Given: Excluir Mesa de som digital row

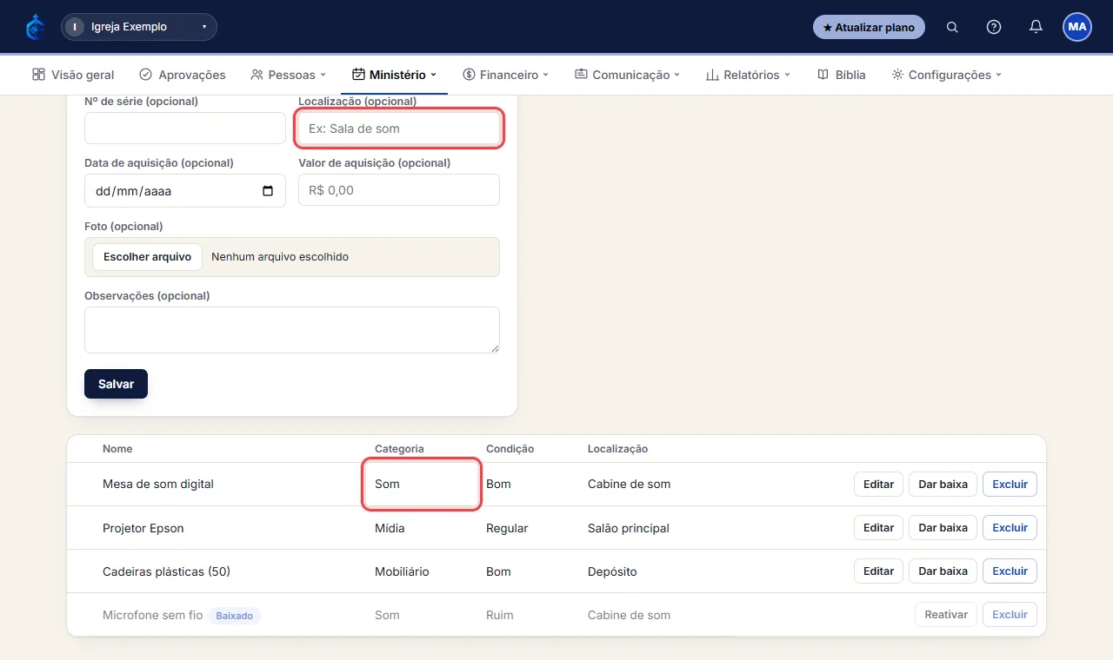Looking at the screenshot, I should (x=1010, y=484).
